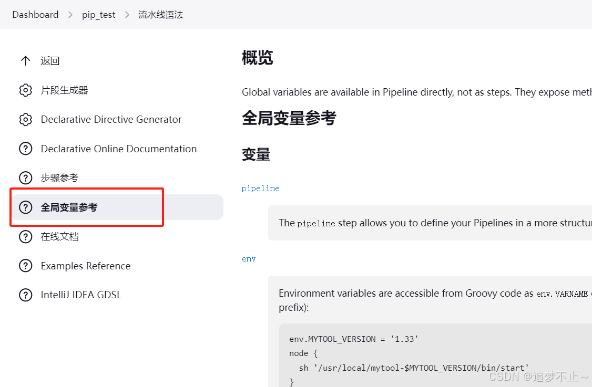
Task: Click the up-arrow icon beside 返回
Action: (25, 61)
